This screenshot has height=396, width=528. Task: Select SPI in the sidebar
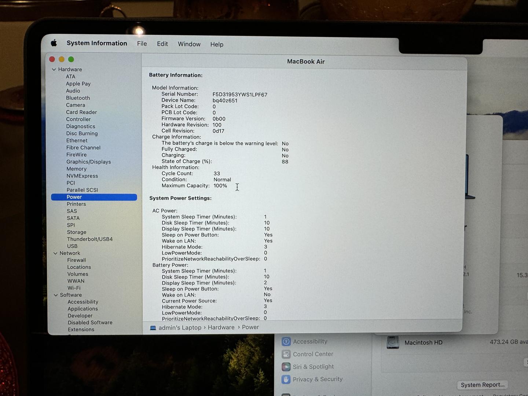71,225
